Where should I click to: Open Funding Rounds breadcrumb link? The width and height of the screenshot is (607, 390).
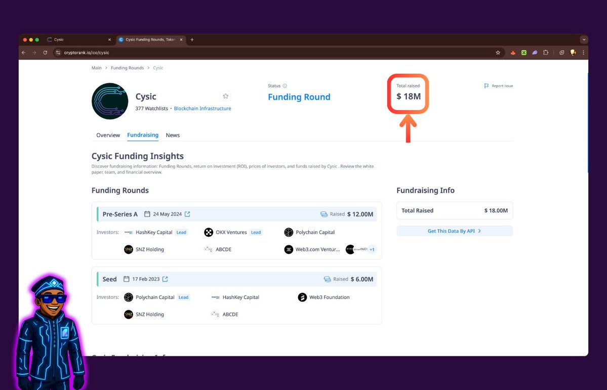pyautogui.click(x=128, y=68)
